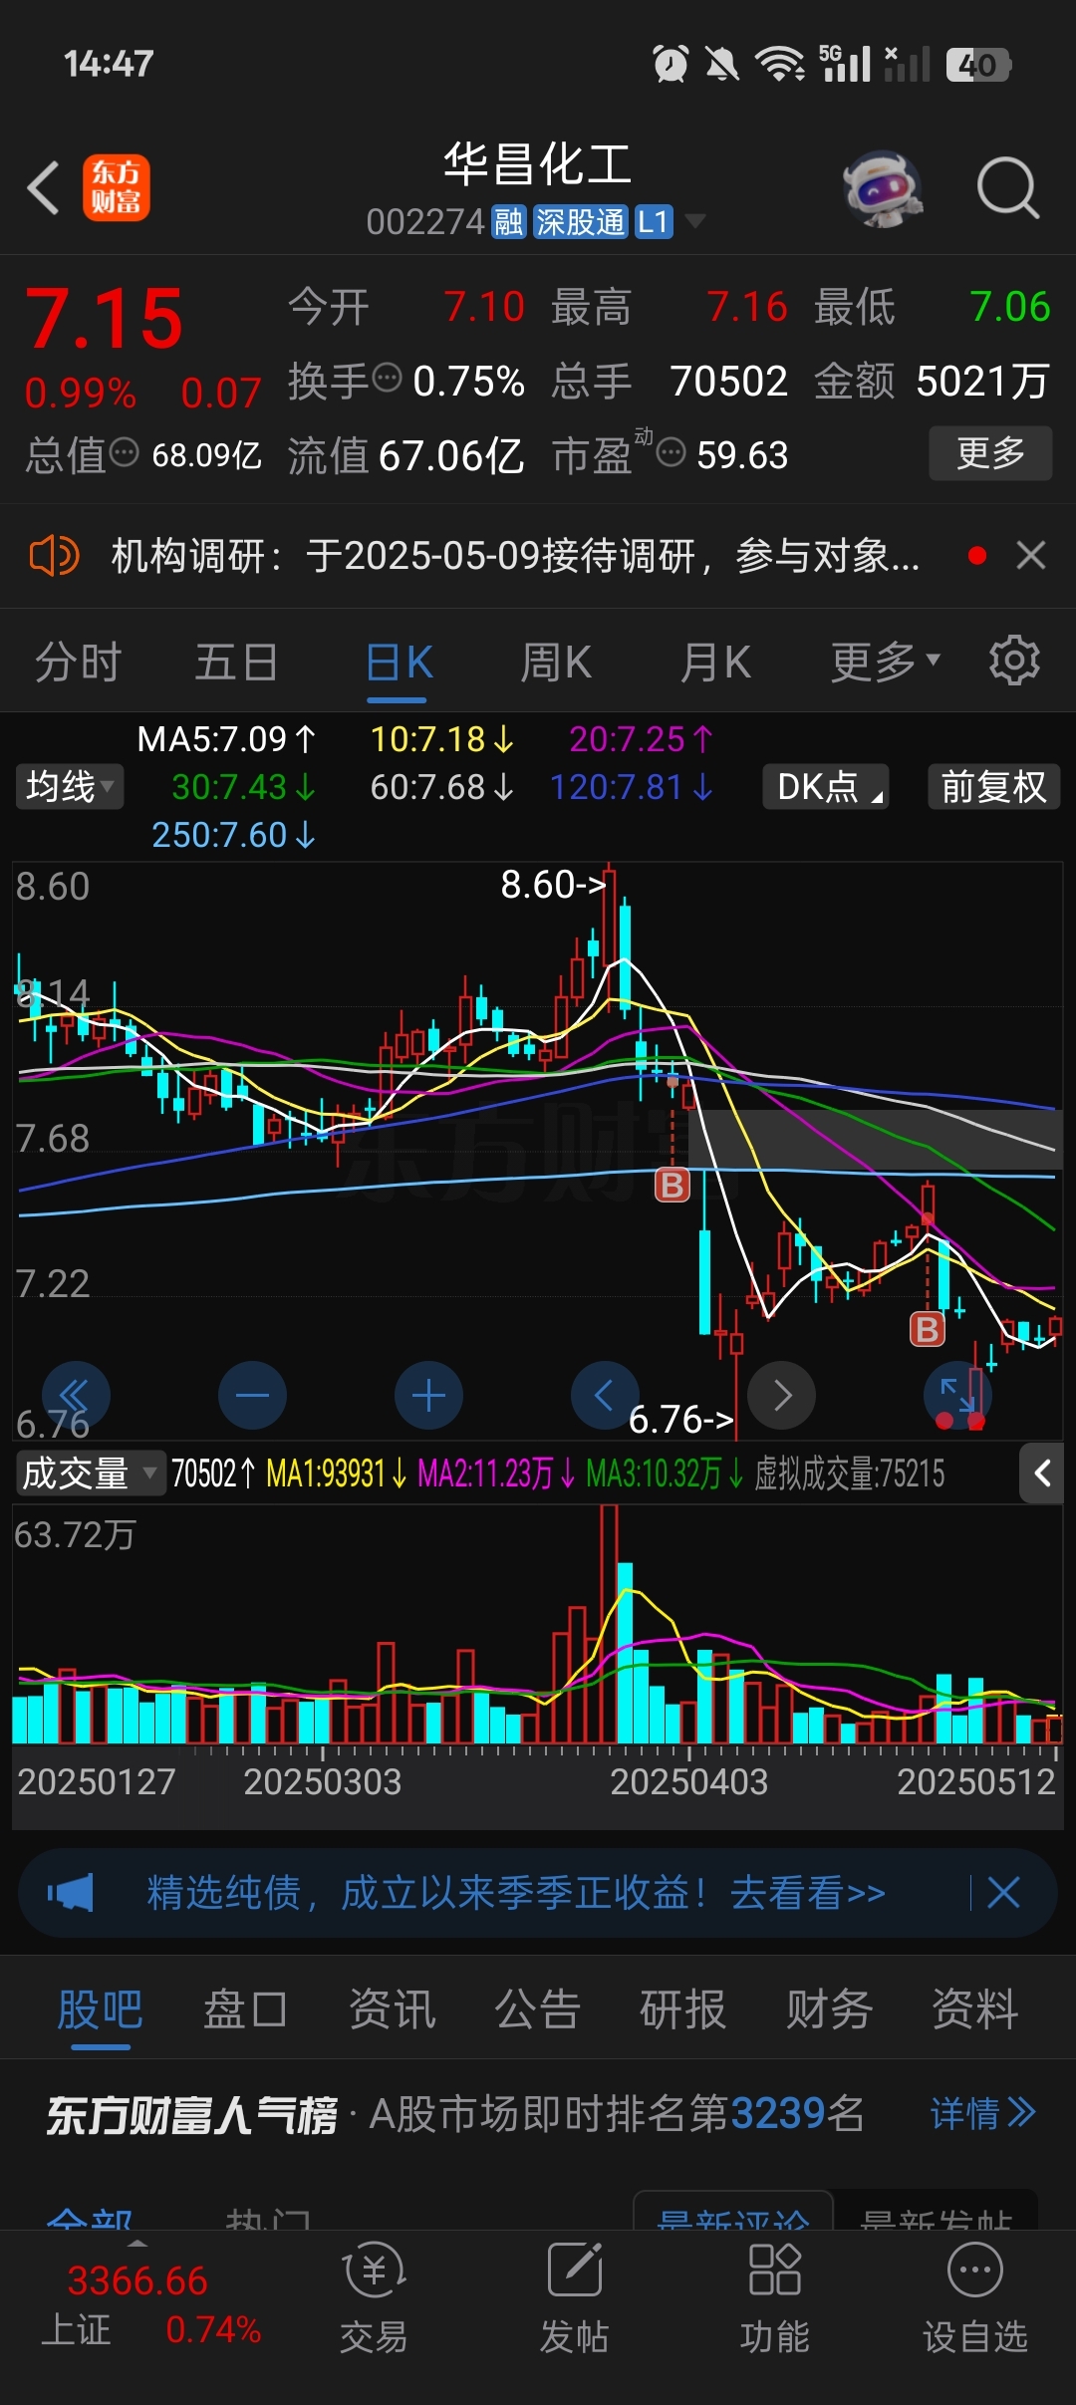Tap the 融 margin trading badge

click(509, 221)
